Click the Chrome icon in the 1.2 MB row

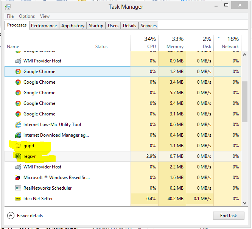[x=18, y=72]
